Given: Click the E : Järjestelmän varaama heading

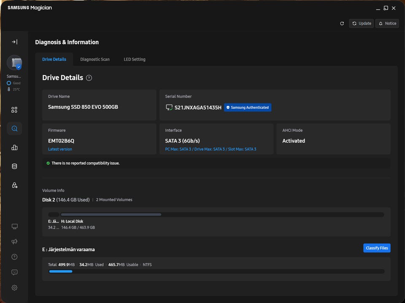Looking at the screenshot, I should click(68, 249).
